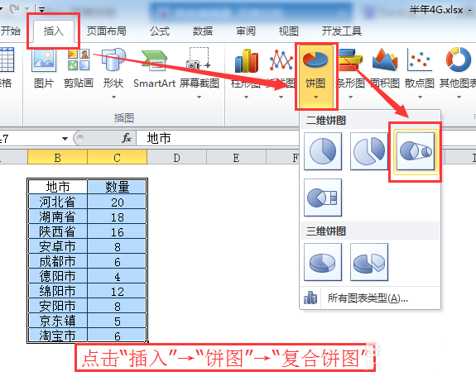Open the Name Box dropdown arrow
This screenshot has width=476, height=381.
[x=65, y=139]
